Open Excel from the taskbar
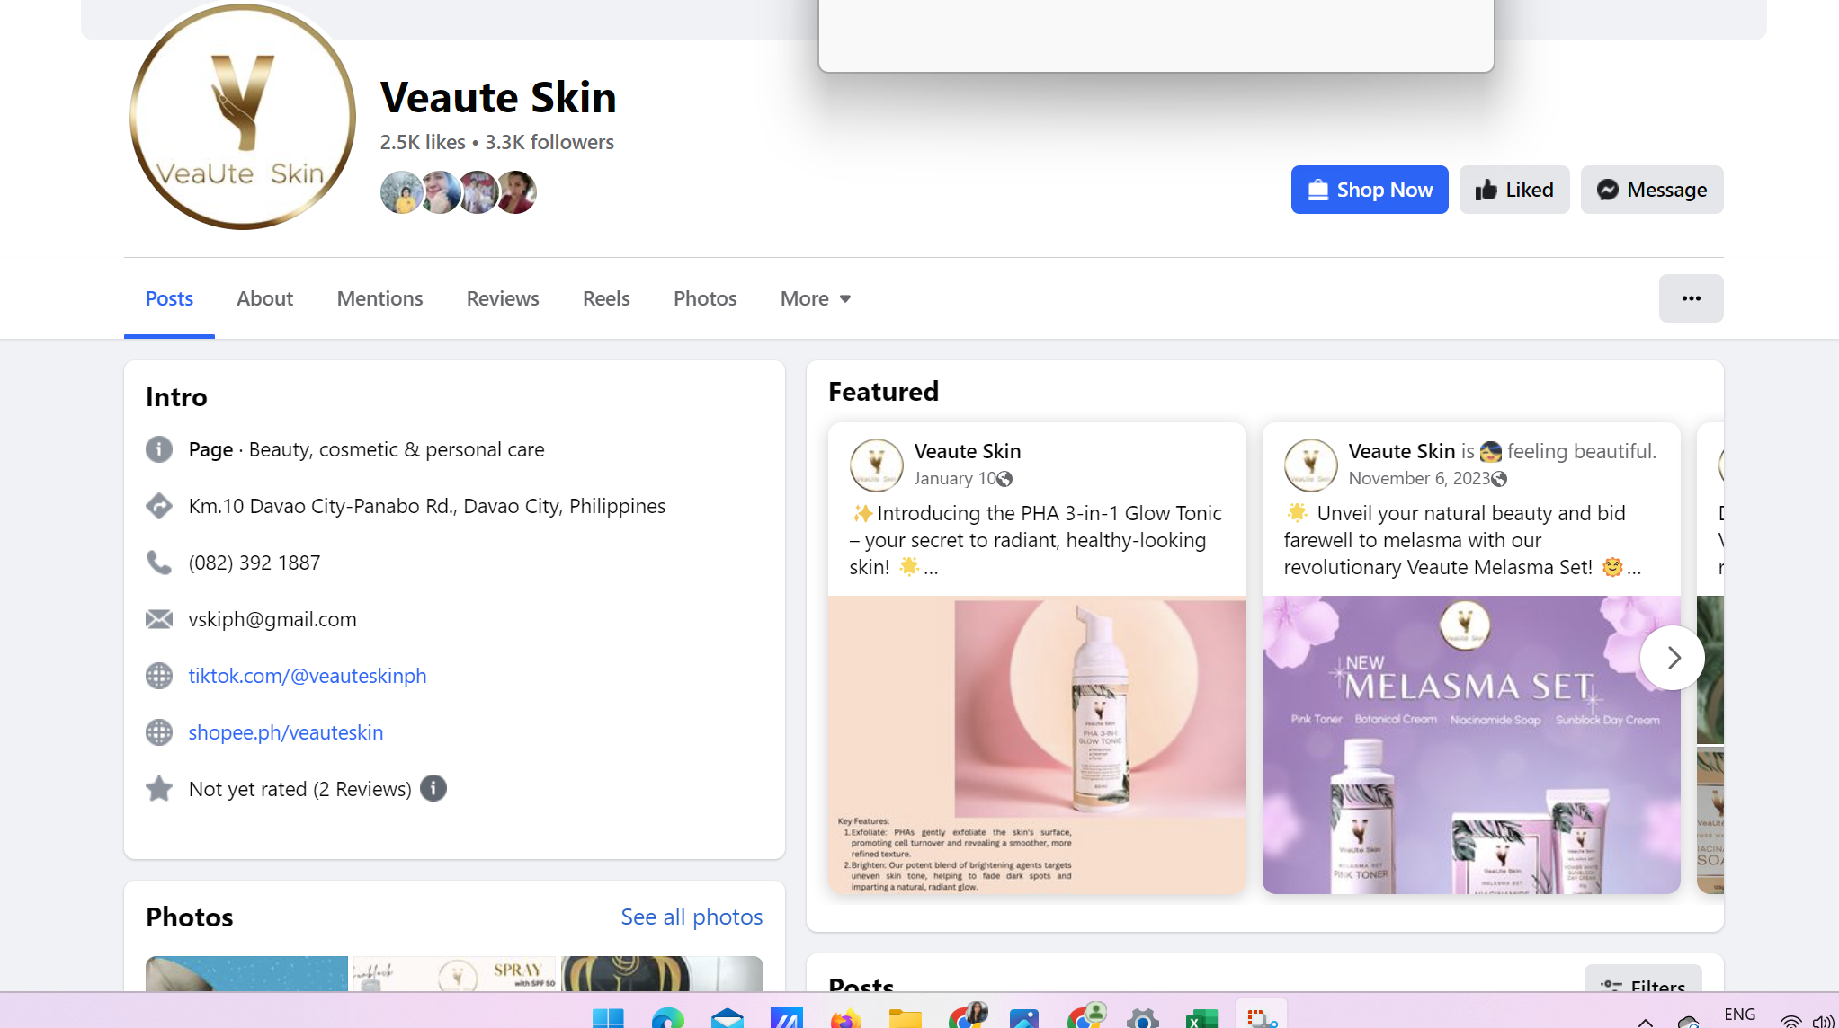 [1201, 1019]
